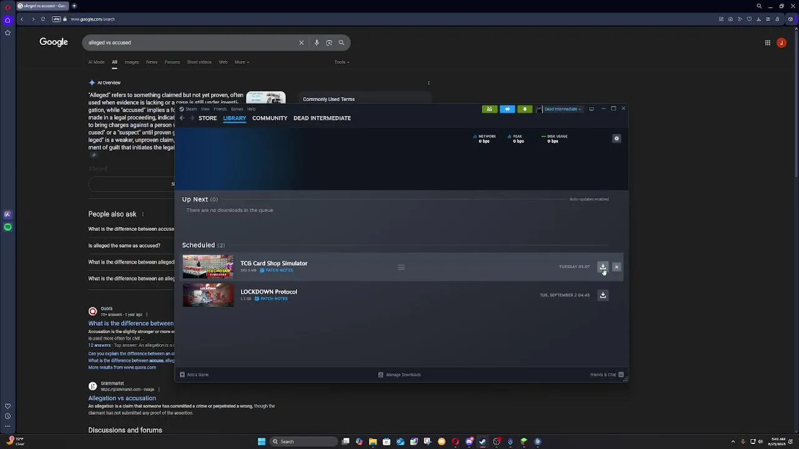
Task: Open the Steam COMMUNITY tab
Action: 270,118
